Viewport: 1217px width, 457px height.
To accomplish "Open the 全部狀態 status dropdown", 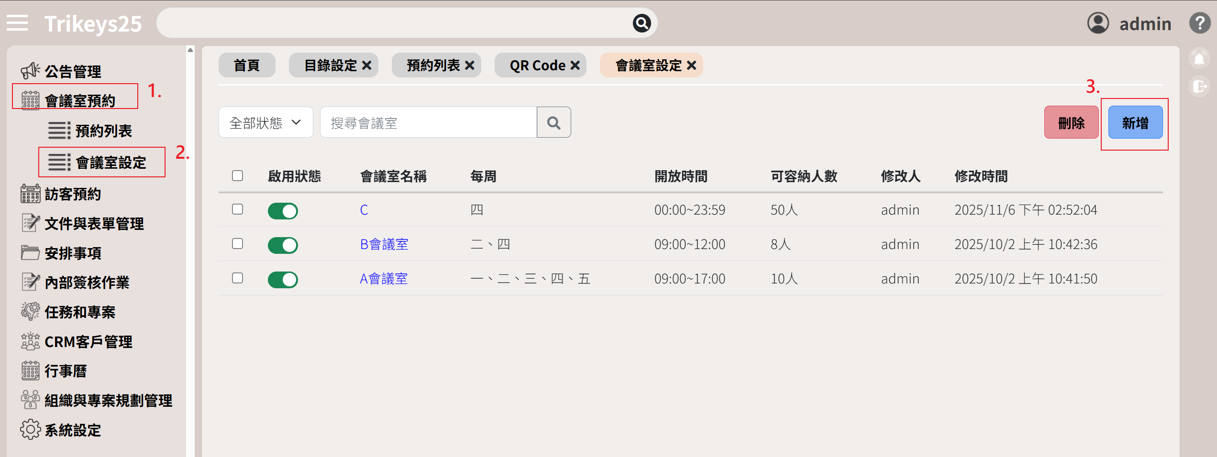I will click(x=266, y=123).
